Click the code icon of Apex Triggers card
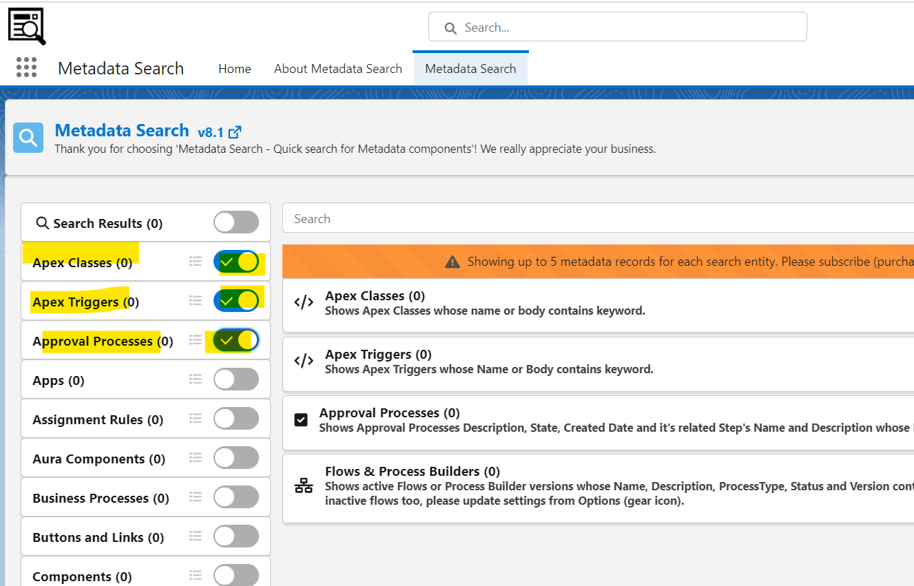 pyautogui.click(x=304, y=361)
